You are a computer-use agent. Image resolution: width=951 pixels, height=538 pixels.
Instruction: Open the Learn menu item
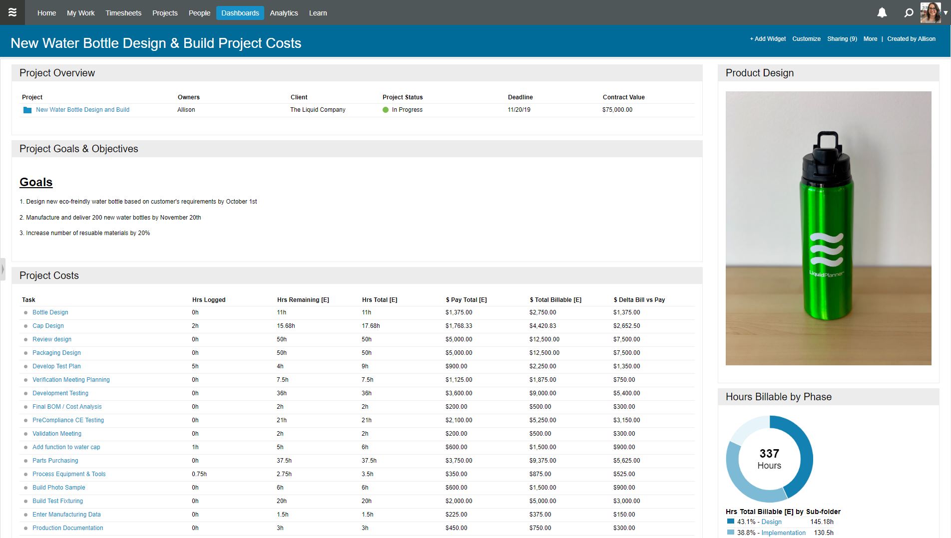point(318,13)
